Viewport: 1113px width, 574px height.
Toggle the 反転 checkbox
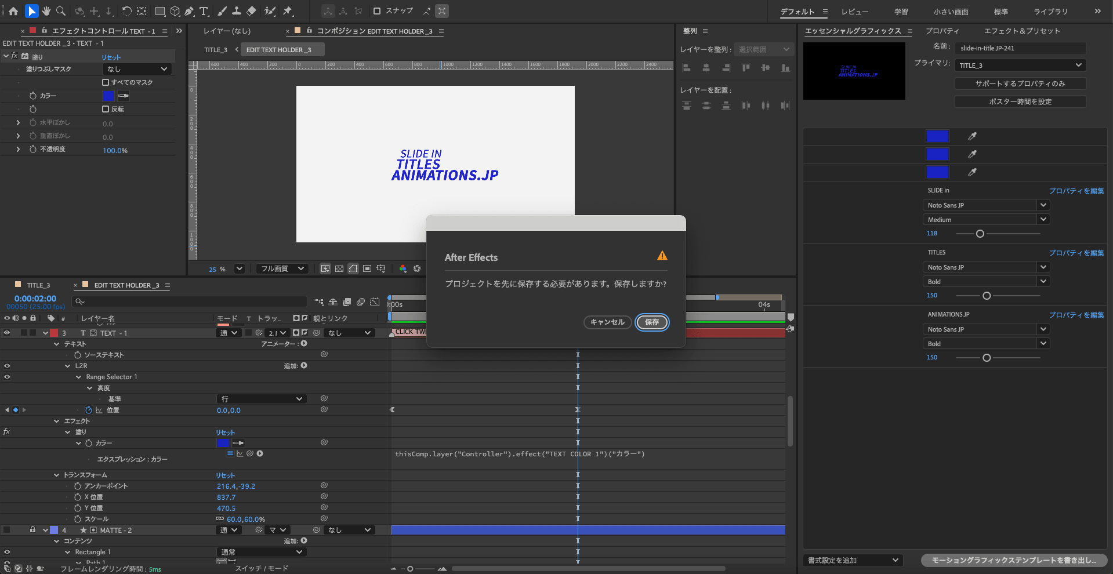click(x=106, y=109)
